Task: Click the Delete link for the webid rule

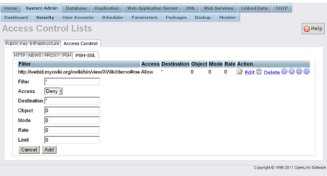Action: tap(272, 72)
